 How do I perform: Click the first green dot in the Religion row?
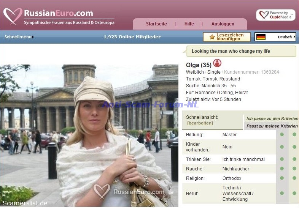pyautogui.click(x=282, y=178)
